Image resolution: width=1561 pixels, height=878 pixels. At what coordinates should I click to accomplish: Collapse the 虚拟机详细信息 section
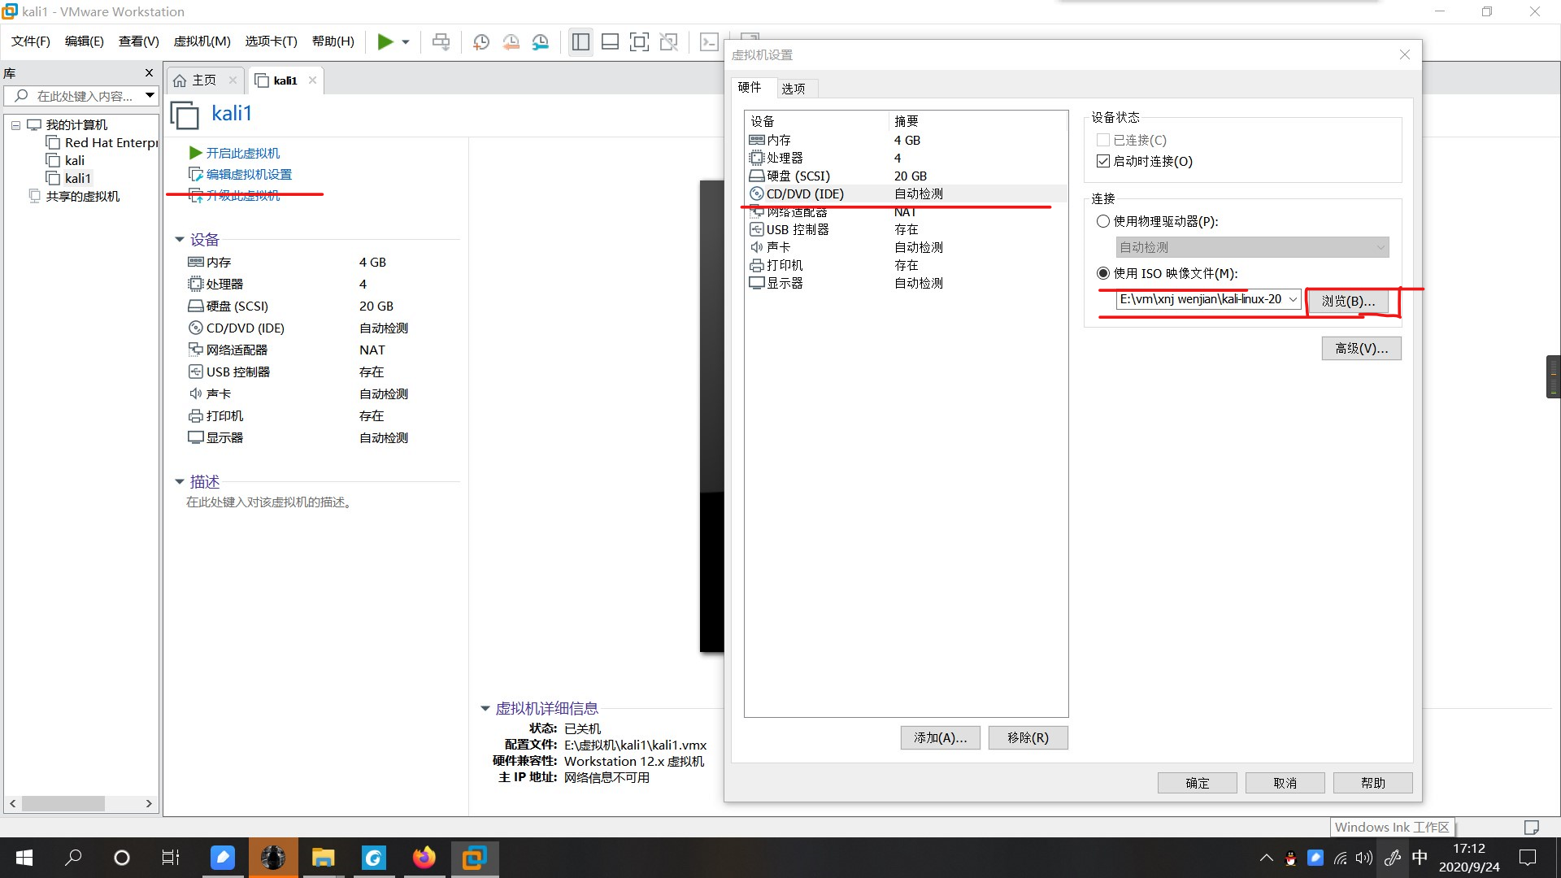pos(485,709)
